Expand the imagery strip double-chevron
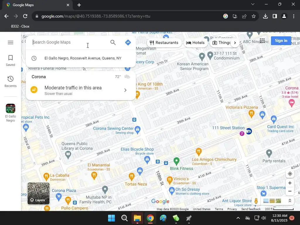 [x=290, y=201]
